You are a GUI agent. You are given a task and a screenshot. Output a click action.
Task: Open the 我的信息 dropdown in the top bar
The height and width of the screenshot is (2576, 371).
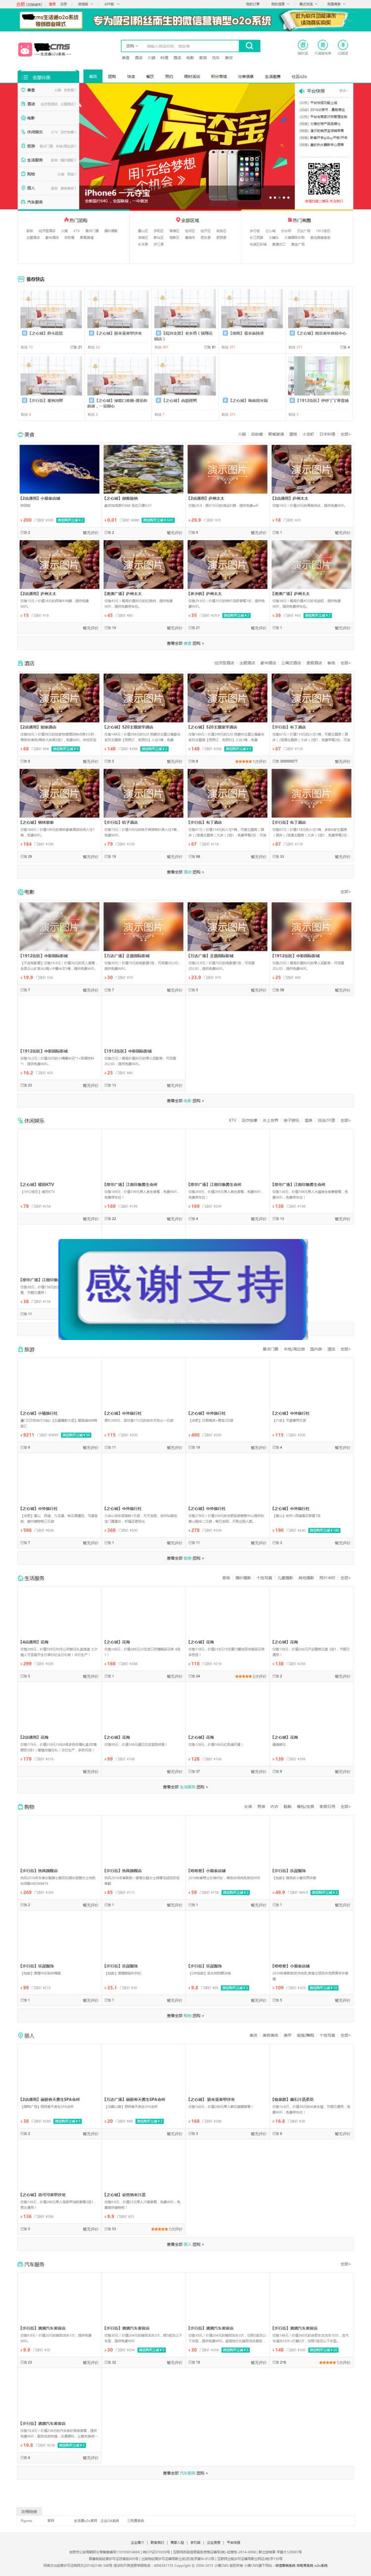point(280,4)
